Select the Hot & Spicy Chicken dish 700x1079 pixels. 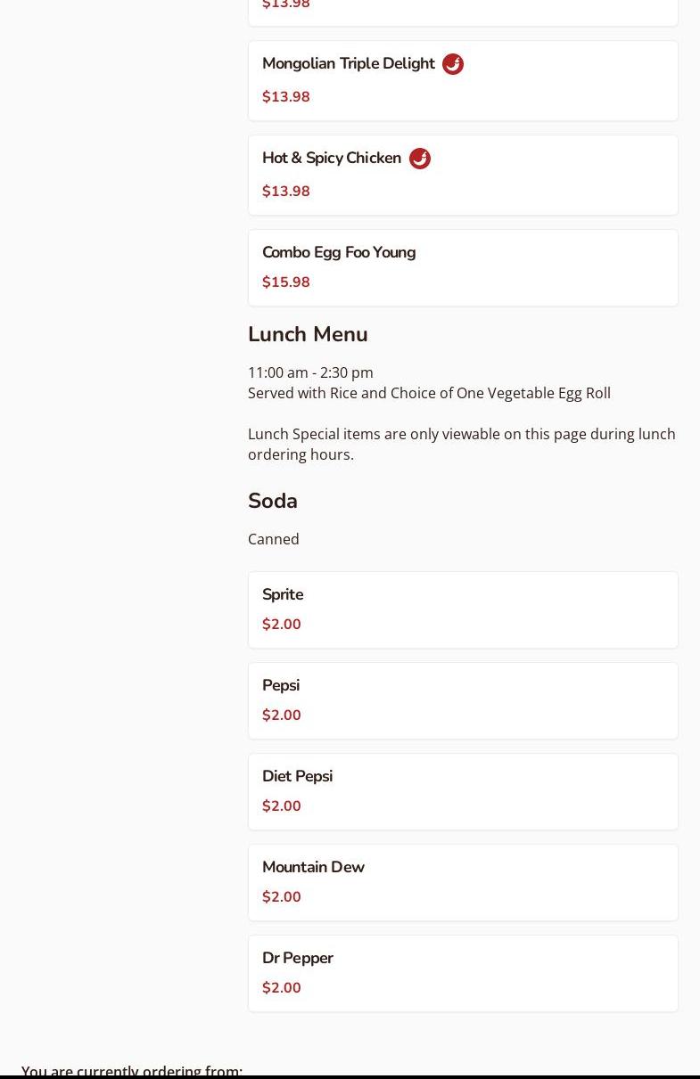coord(332,159)
